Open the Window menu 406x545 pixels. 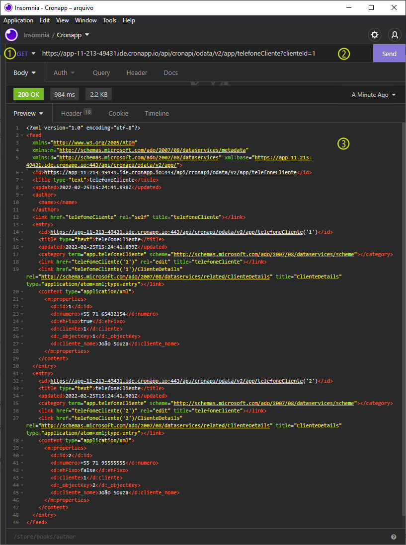click(86, 20)
